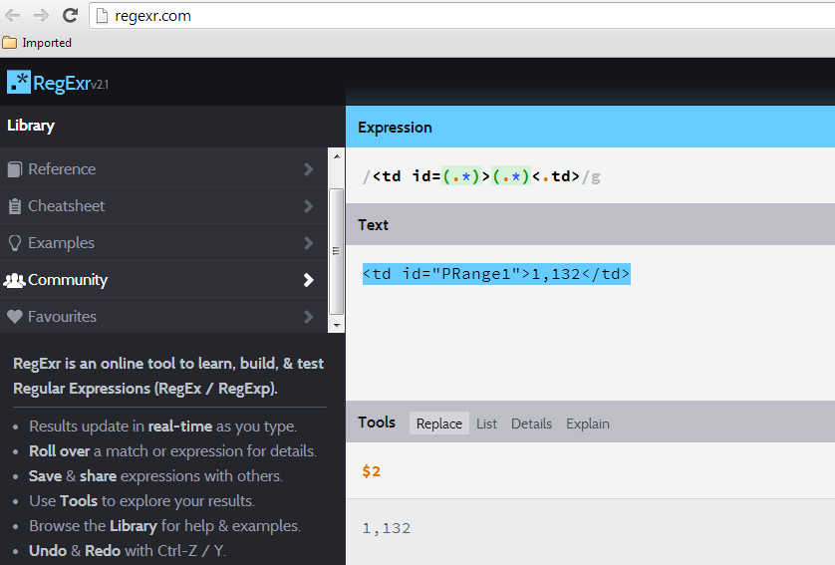Click the Examples lightbulb icon
Screen dimensions: 835x565
pyautogui.click(x=15, y=243)
